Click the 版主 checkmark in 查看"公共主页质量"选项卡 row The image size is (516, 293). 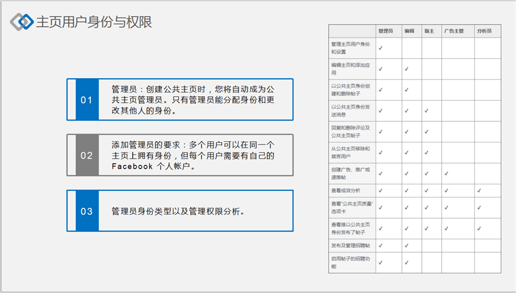(426, 207)
